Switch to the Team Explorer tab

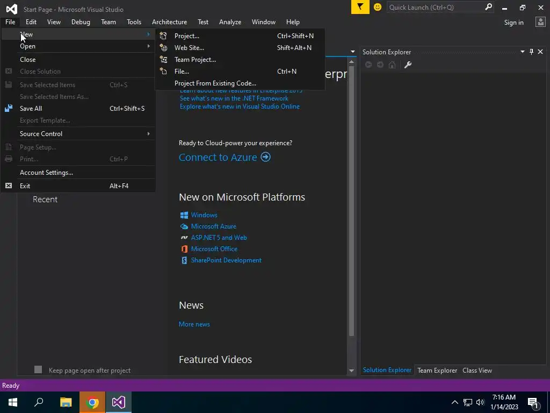pos(437,370)
